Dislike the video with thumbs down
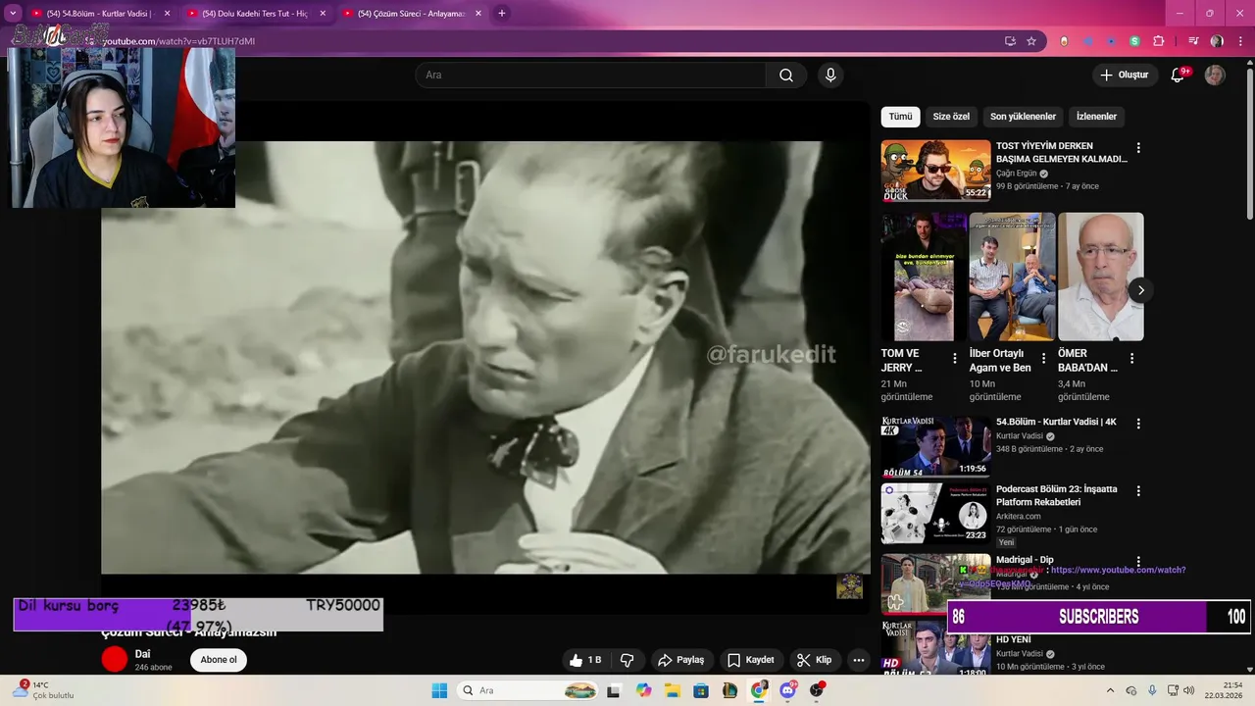The height and width of the screenshot is (706, 1255). [x=627, y=660]
